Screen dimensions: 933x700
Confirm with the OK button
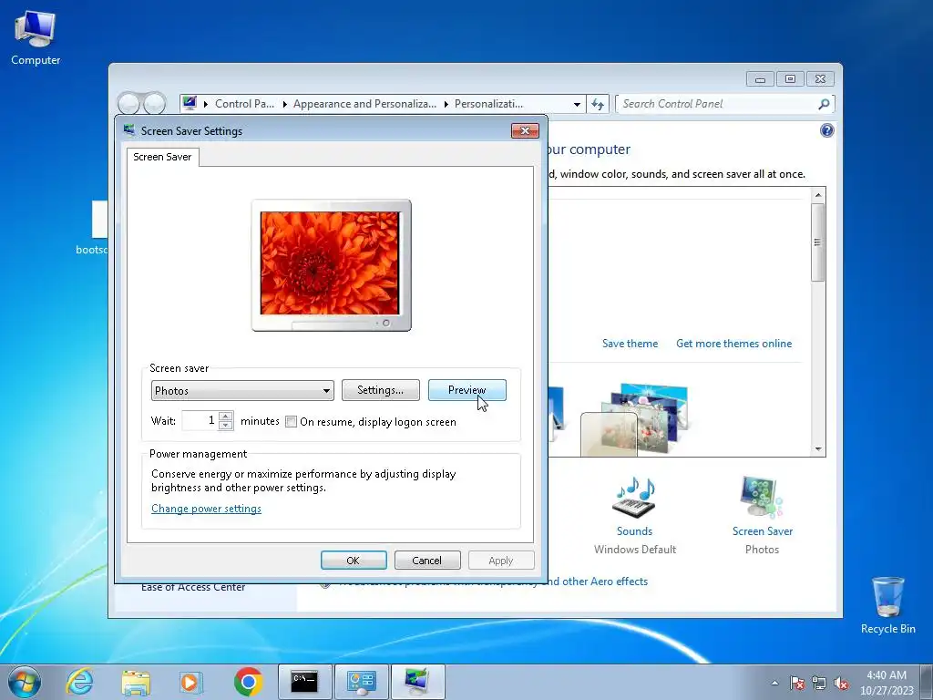tap(354, 561)
